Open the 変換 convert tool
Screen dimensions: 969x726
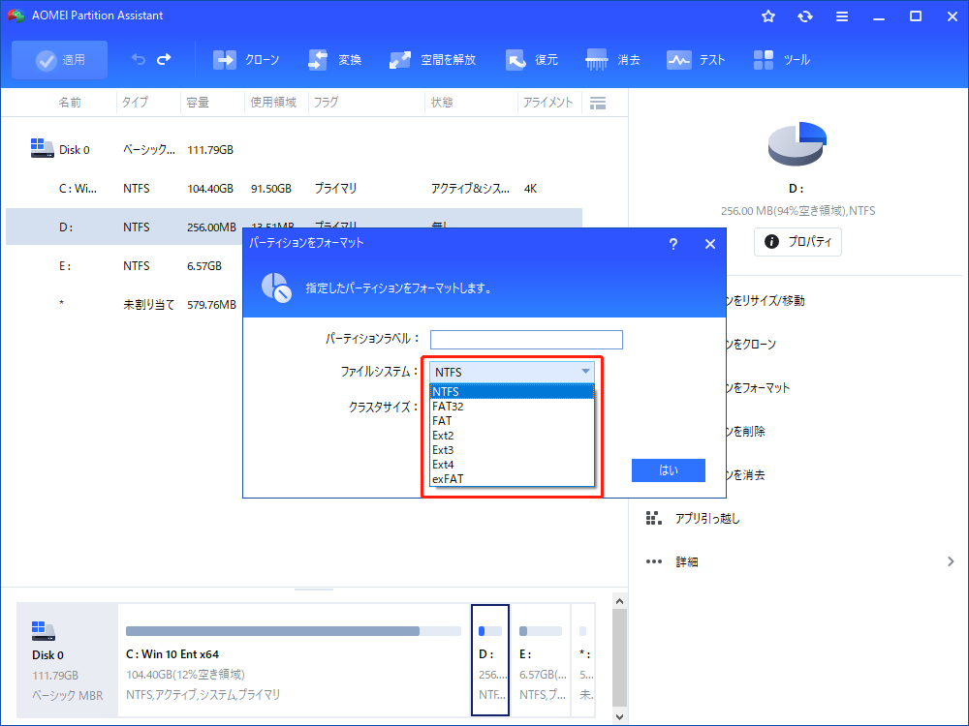(x=334, y=60)
